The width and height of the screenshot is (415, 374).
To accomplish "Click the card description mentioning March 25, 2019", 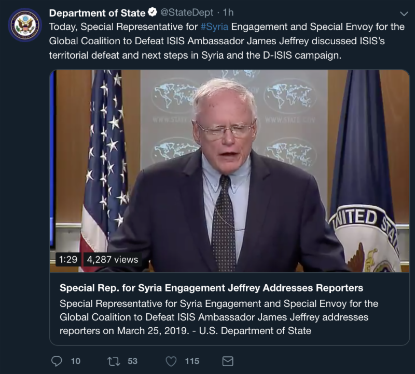I will click(218, 317).
